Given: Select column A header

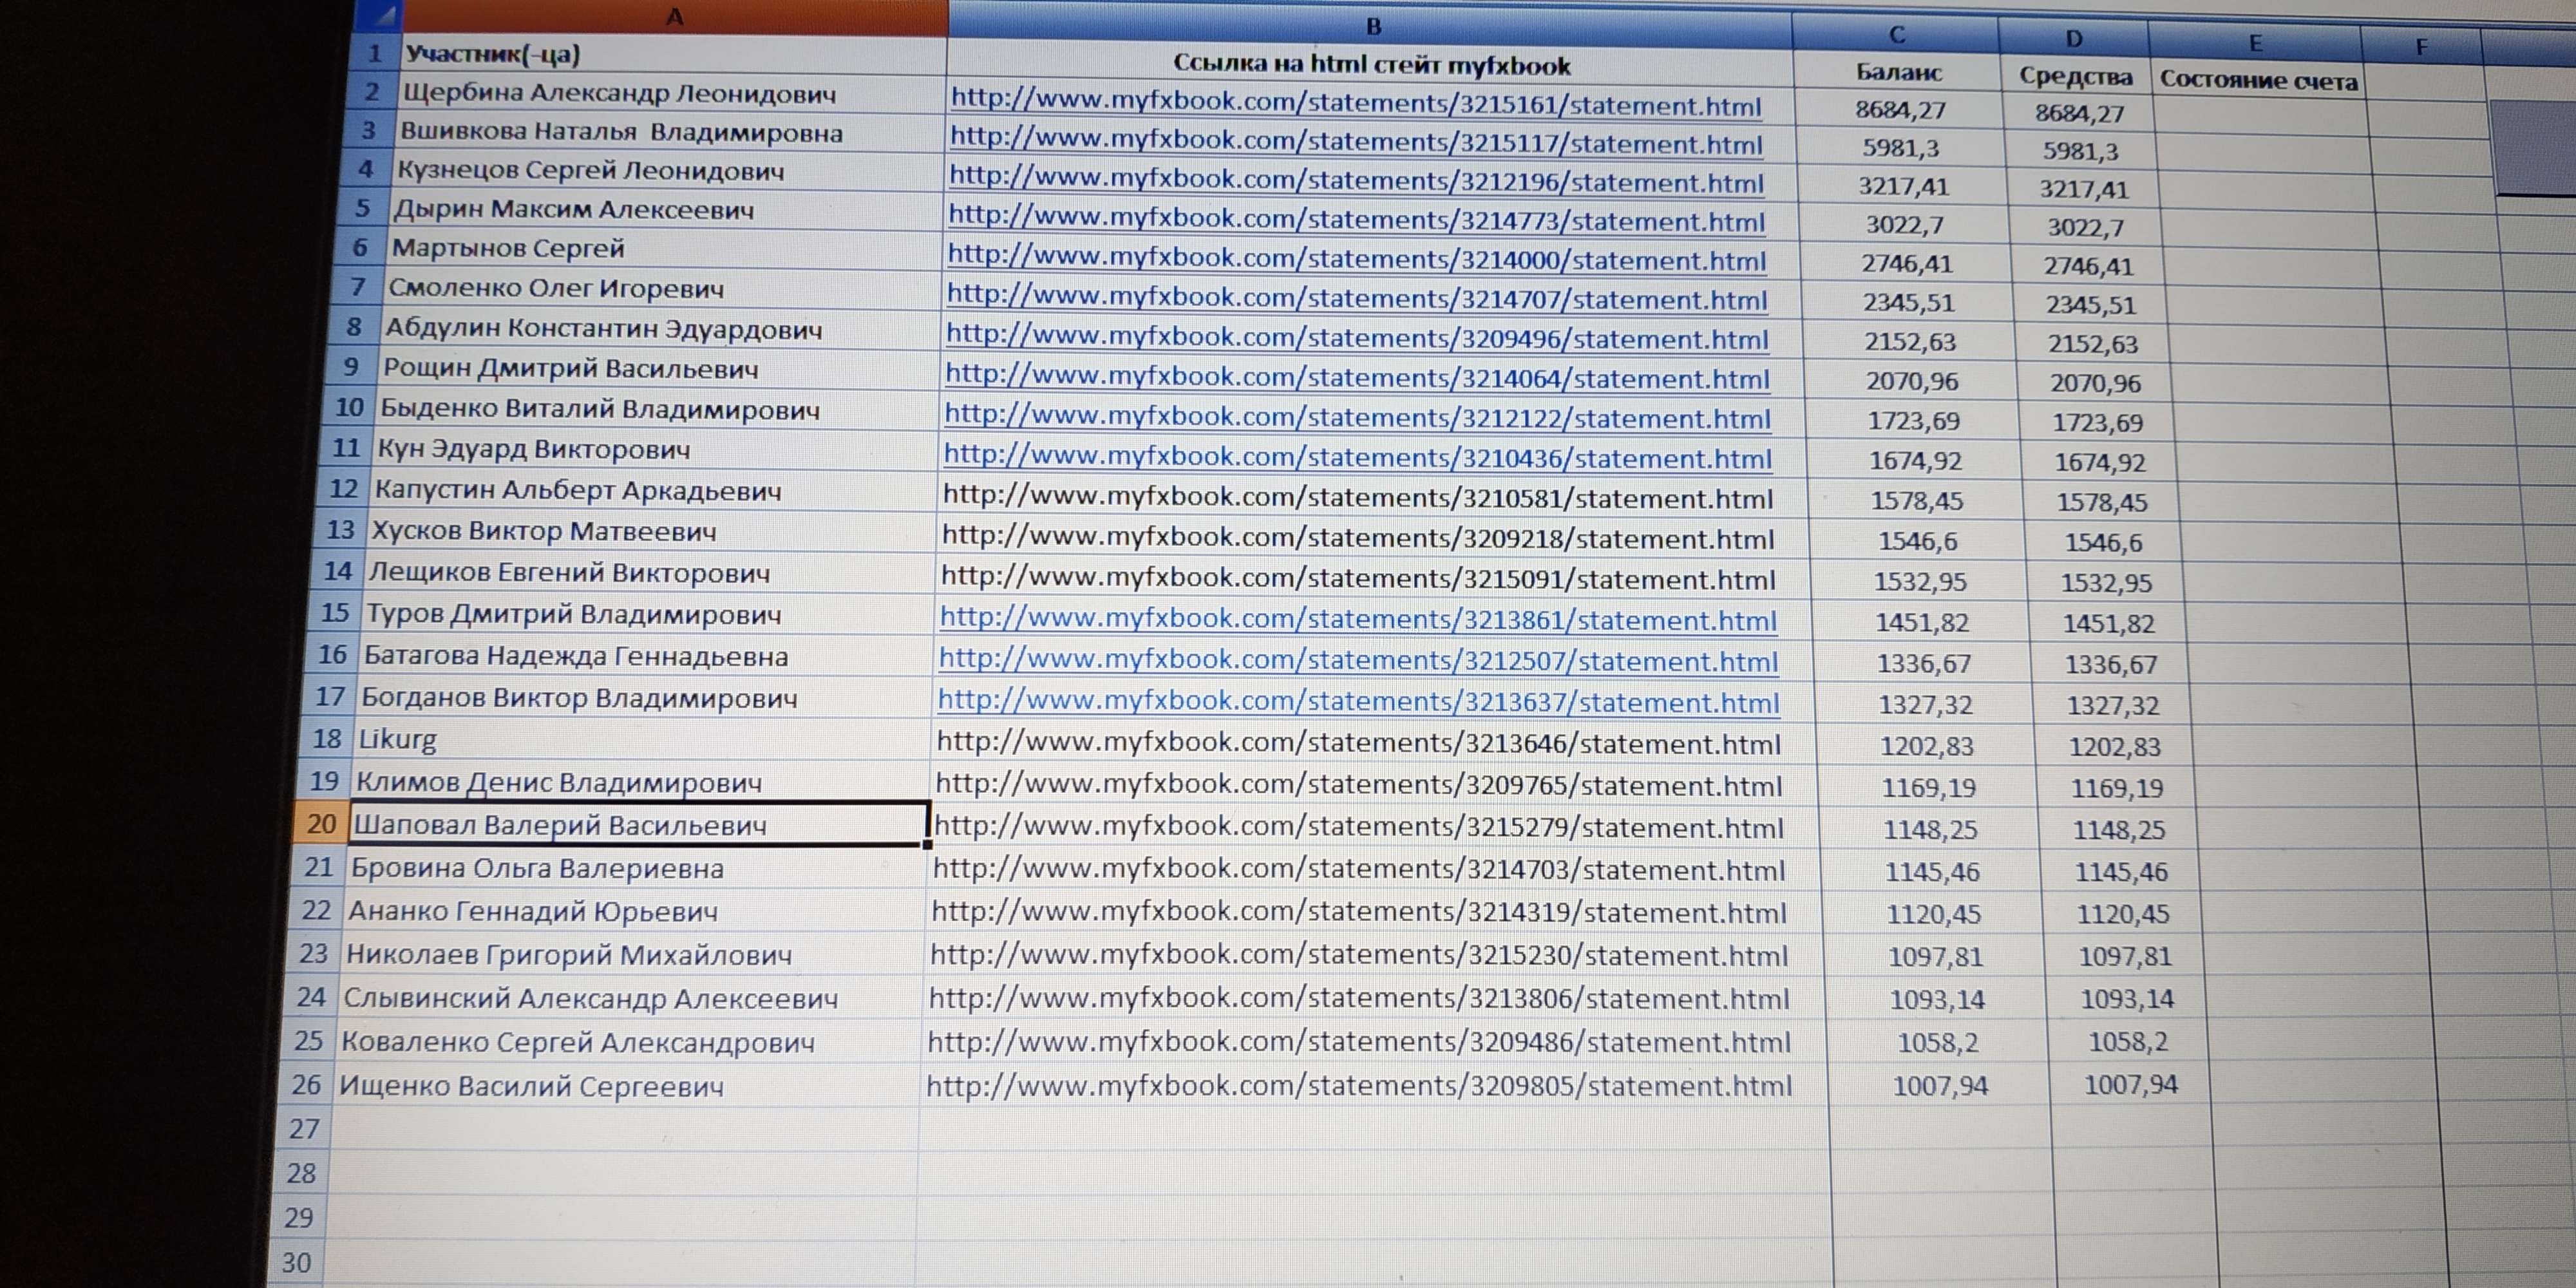Looking at the screenshot, I should [675, 18].
